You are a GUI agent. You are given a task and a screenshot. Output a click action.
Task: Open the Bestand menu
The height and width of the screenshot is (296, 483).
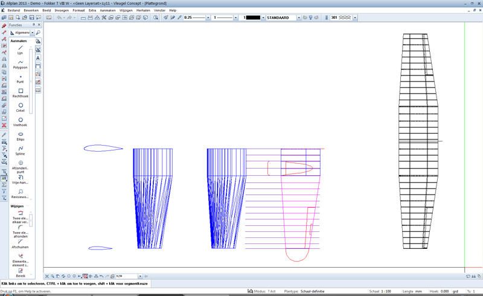click(13, 10)
